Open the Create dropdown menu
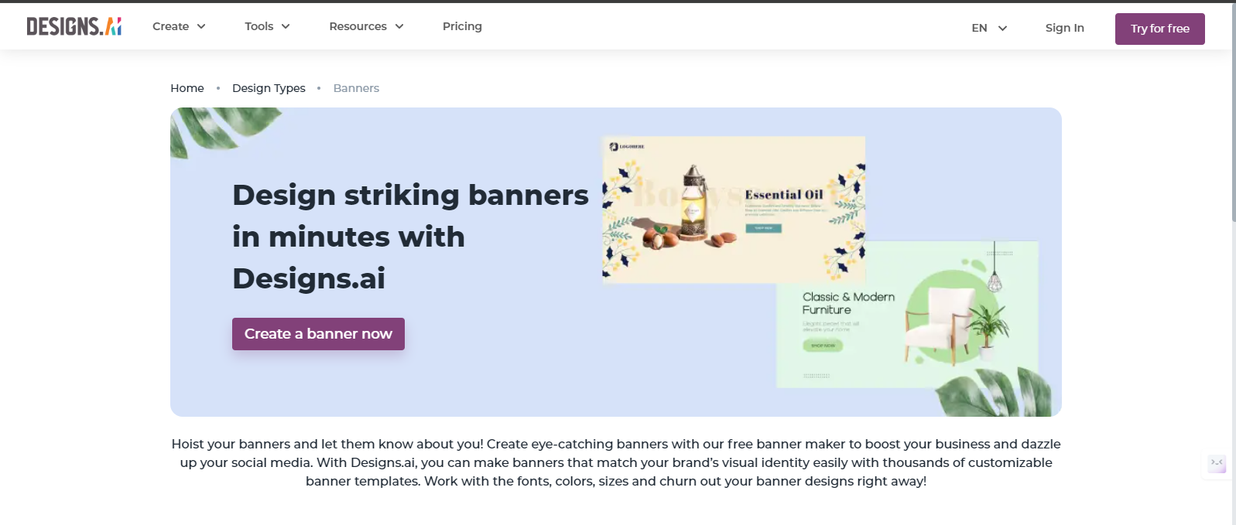 (179, 26)
